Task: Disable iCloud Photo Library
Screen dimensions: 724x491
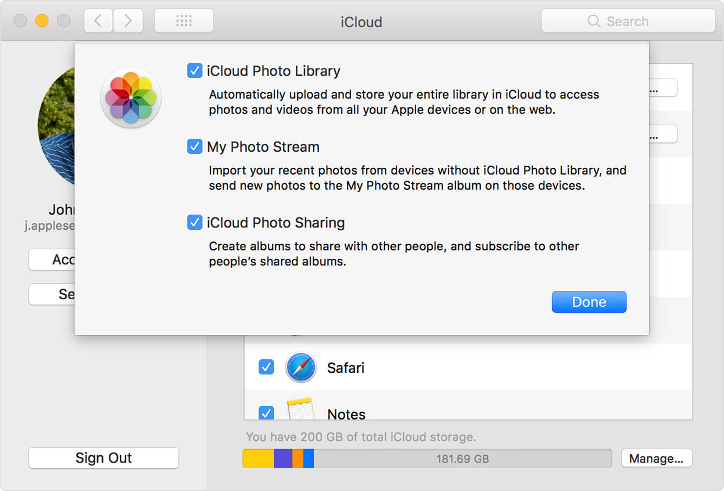Action: pyautogui.click(x=194, y=70)
